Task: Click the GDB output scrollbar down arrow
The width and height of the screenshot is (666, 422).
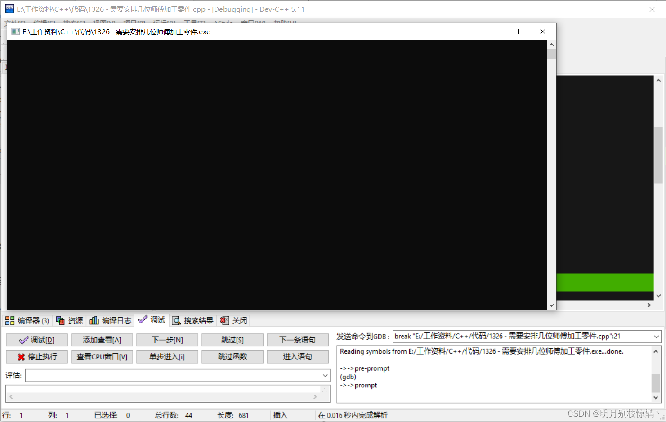Action: pos(656,398)
